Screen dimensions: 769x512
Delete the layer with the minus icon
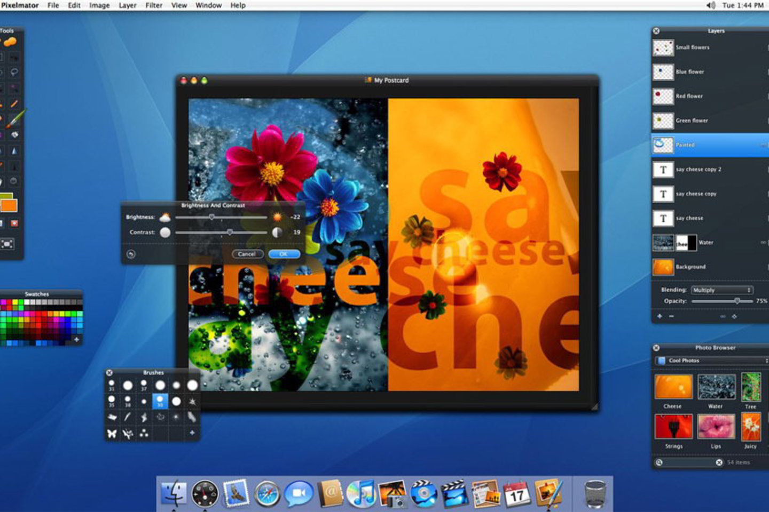pos(671,316)
